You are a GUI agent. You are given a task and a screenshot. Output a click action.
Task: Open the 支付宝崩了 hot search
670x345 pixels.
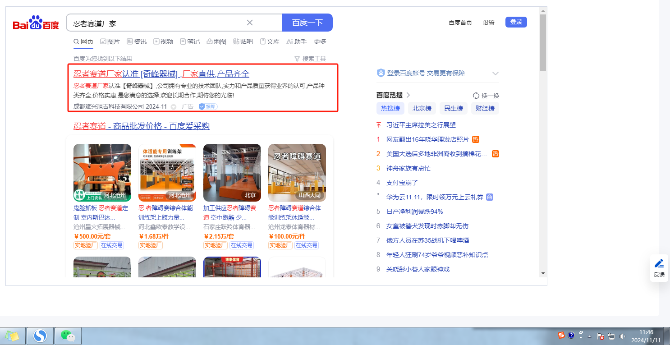coord(403,183)
